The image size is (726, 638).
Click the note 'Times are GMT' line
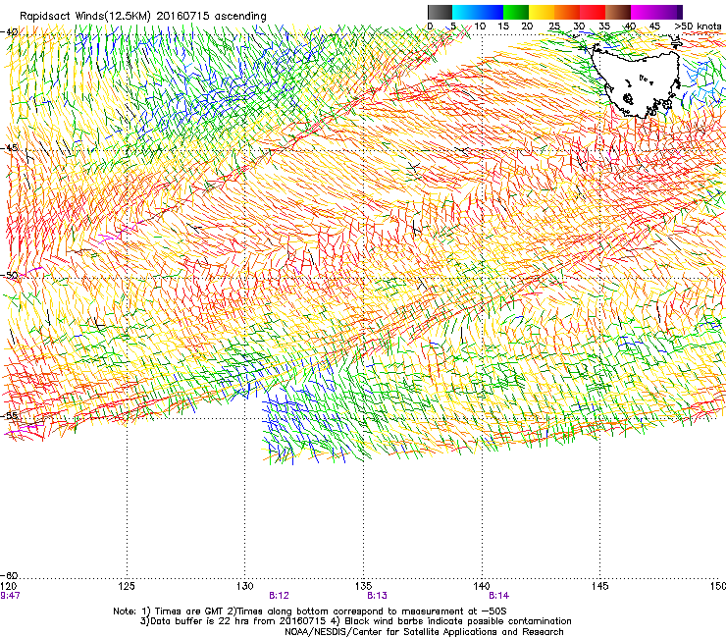point(310,611)
